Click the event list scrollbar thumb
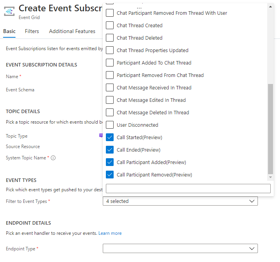 tap(271, 129)
